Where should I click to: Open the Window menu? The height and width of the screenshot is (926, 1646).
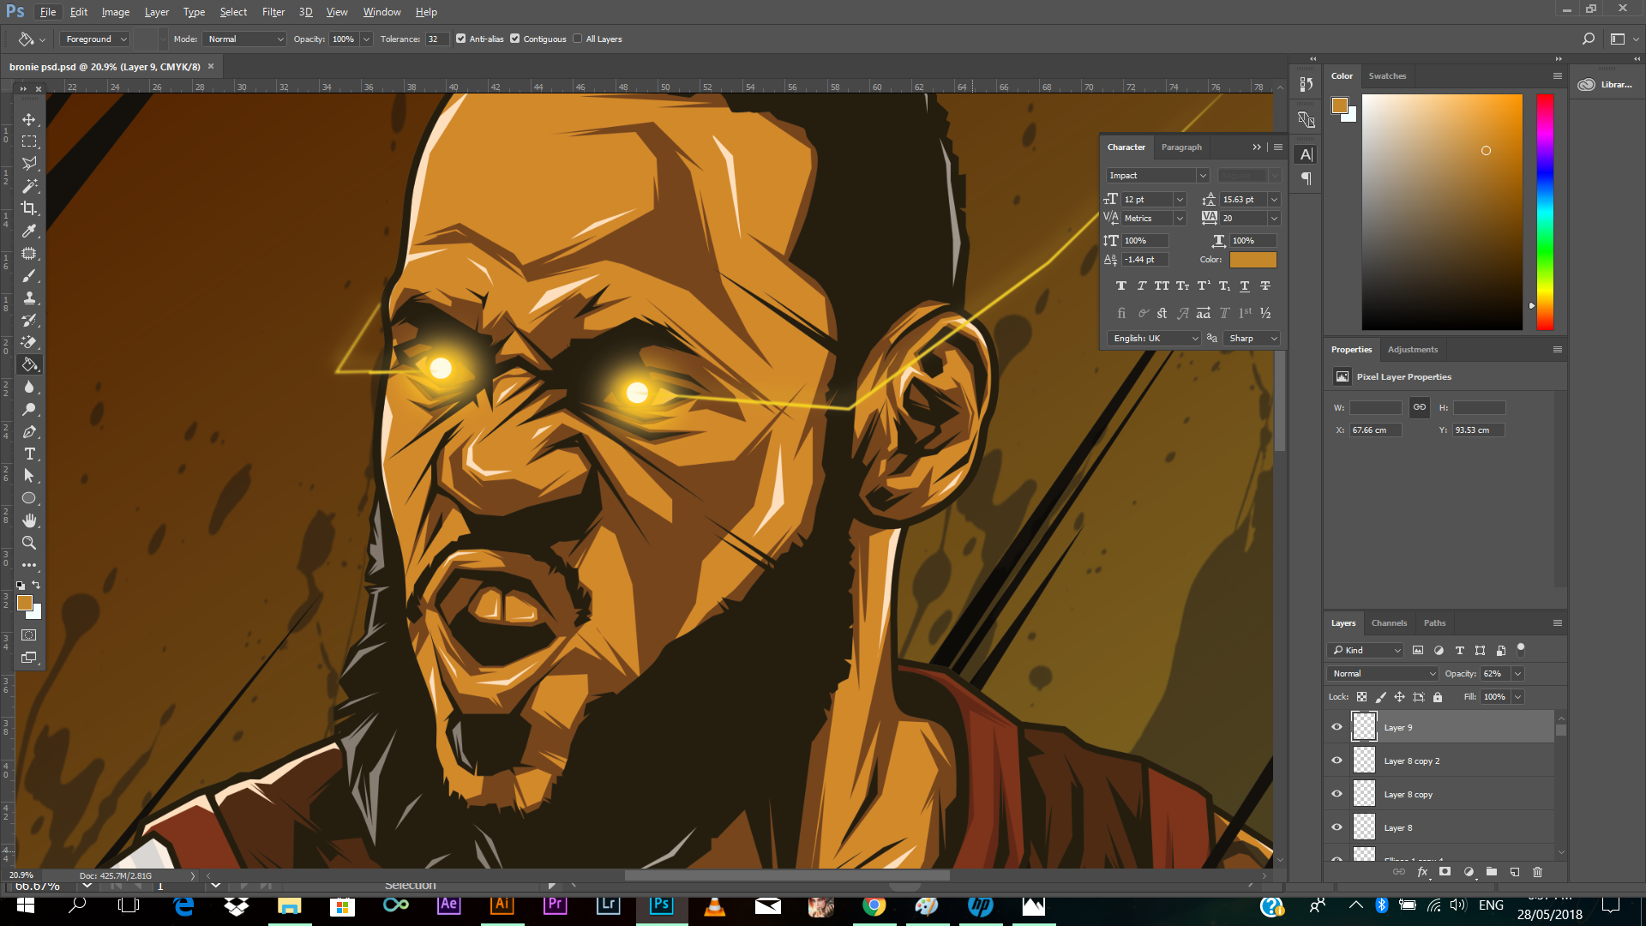[381, 12]
